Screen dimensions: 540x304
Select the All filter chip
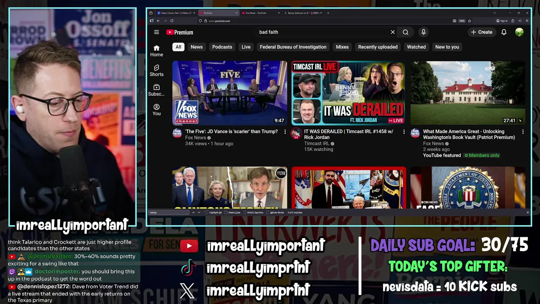coord(178,47)
